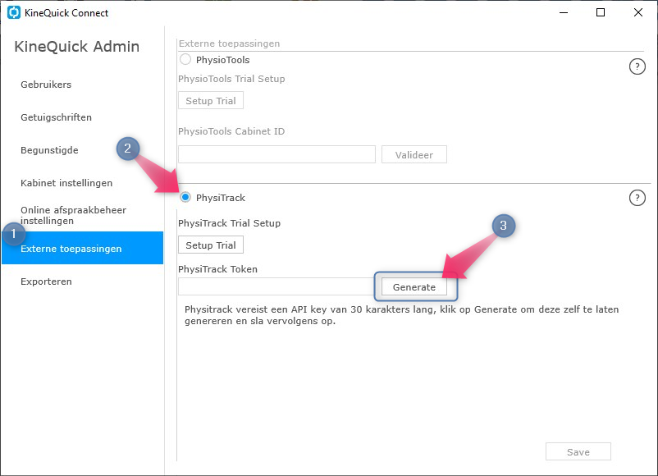Open help for PhysioTools section

tap(637, 66)
